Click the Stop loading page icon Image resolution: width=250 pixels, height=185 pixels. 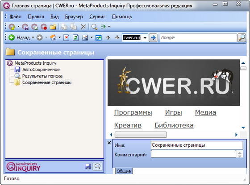[66, 38]
